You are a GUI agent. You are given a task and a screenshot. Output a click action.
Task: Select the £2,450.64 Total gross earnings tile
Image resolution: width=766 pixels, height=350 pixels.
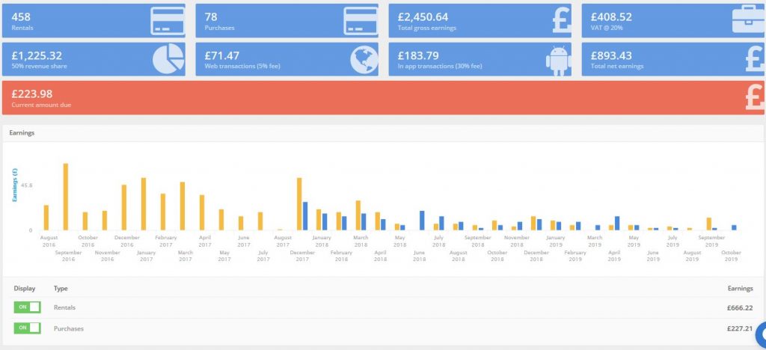point(479,21)
